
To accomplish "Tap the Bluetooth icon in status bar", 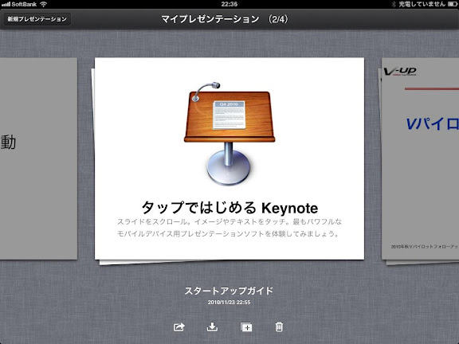I will click(x=394, y=4).
